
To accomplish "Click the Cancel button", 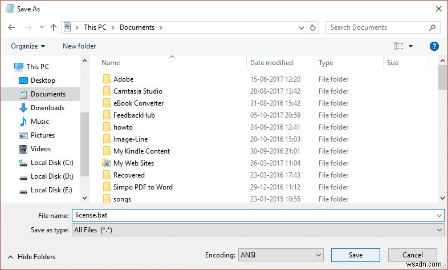I will coord(412,255).
